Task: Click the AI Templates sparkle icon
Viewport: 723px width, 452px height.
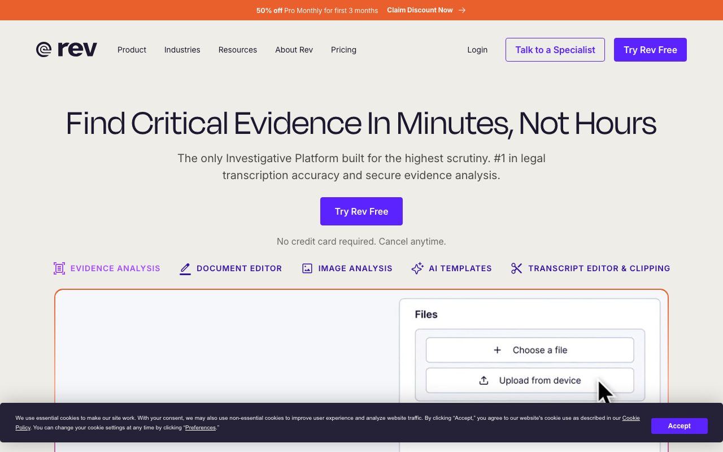Action: (x=417, y=268)
